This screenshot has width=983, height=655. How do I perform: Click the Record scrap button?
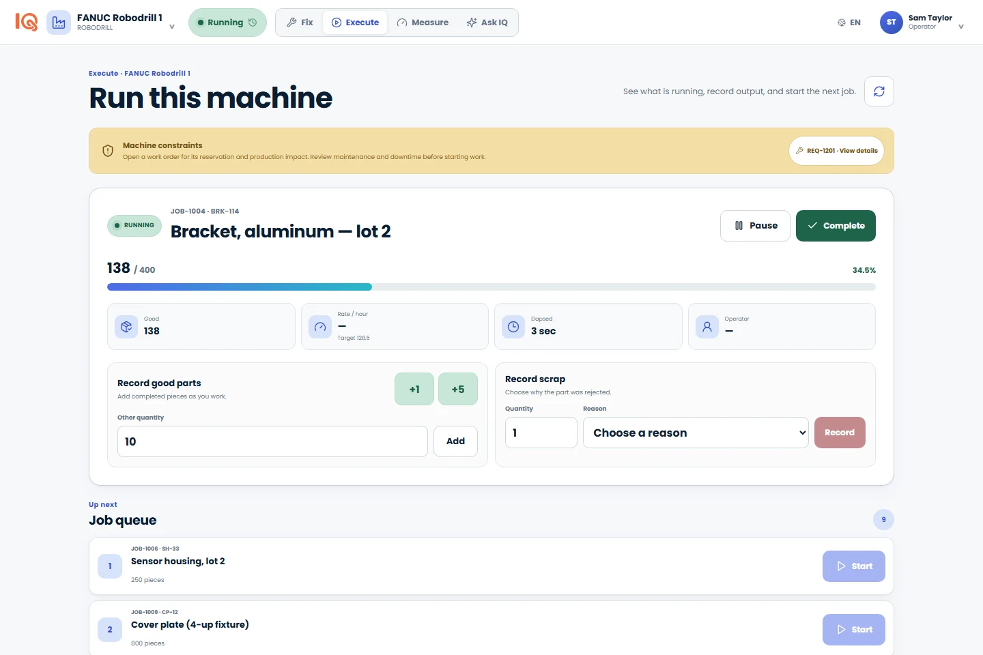(x=840, y=433)
